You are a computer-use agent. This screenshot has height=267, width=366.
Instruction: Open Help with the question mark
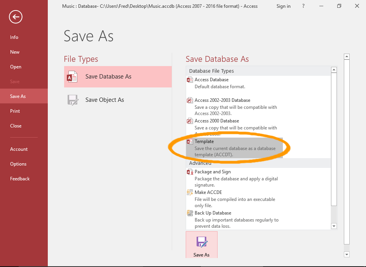tap(303, 6)
